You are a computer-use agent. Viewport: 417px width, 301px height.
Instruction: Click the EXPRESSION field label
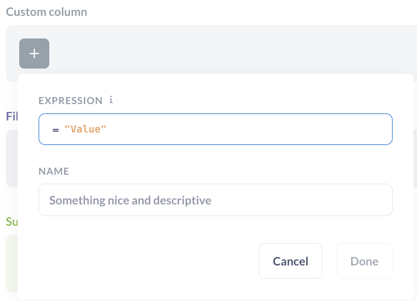pyautogui.click(x=71, y=101)
